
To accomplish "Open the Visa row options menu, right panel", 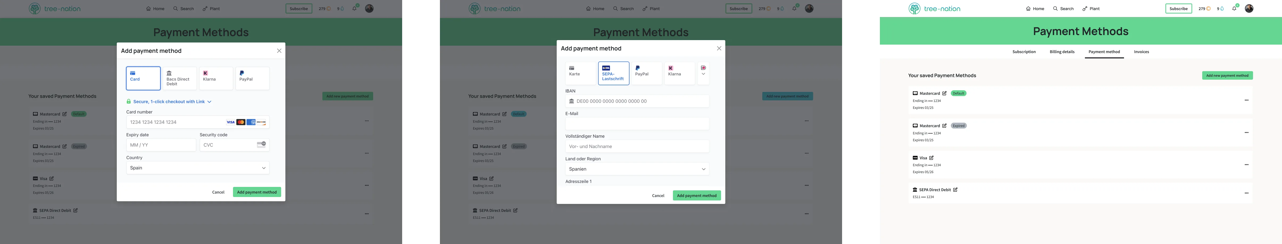I will pyautogui.click(x=1246, y=165).
